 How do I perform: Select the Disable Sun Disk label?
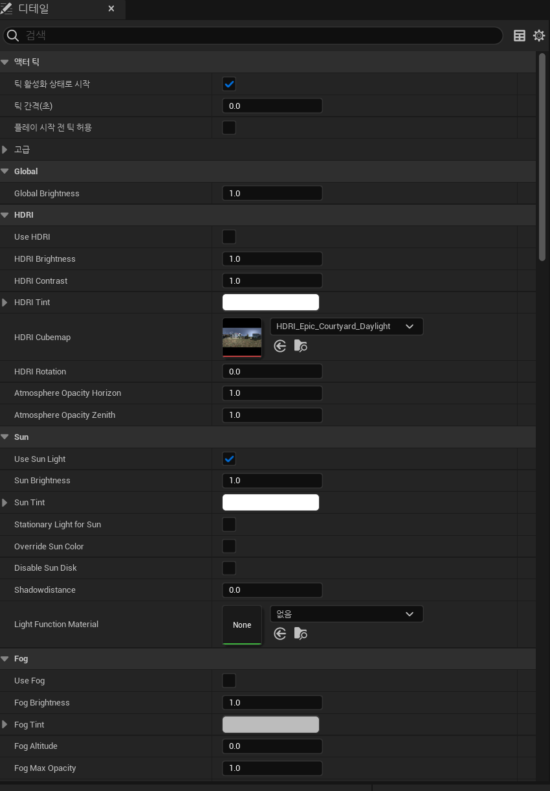(x=45, y=568)
